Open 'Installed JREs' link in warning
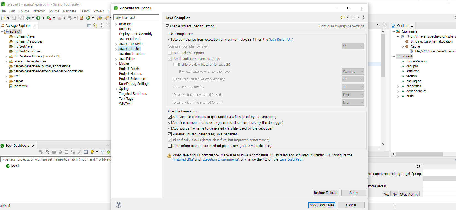This screenshot has width=456, height=210. (x=183, y=159)
